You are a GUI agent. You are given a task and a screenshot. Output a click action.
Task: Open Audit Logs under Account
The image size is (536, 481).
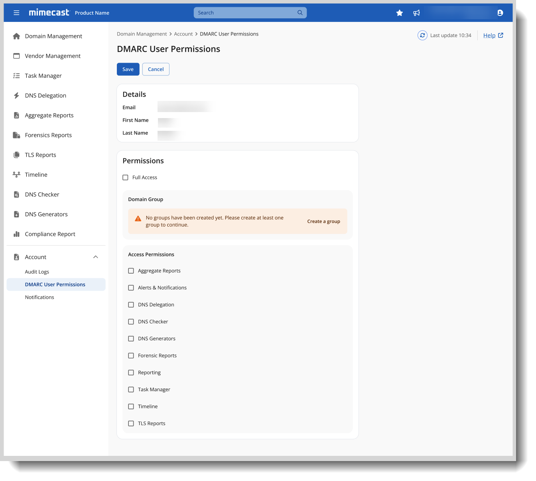pyautogui.click(x=37, y=272)
